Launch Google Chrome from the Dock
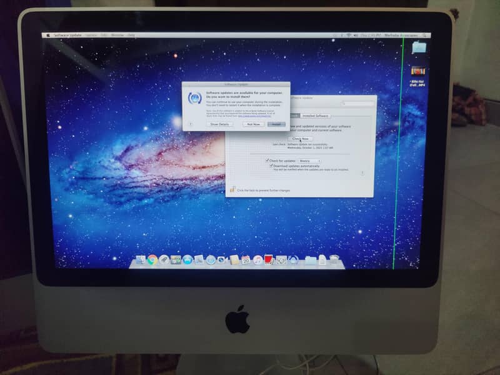 pyautogui.click(x=152, y=260)
